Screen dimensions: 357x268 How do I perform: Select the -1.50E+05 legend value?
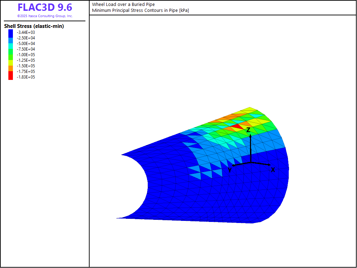tap(26, 66)
